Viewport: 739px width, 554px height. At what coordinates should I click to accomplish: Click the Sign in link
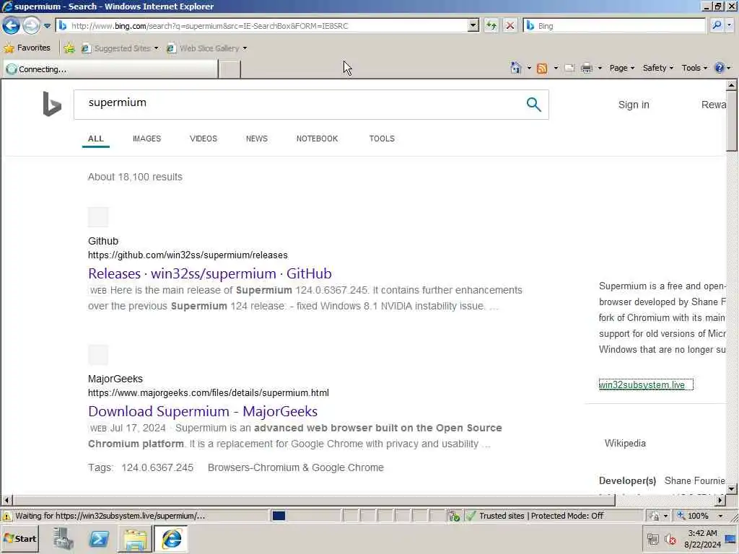coord(634,105)
